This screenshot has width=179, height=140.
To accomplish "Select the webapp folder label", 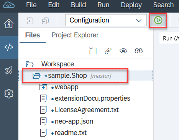I will tap(67, 87).
